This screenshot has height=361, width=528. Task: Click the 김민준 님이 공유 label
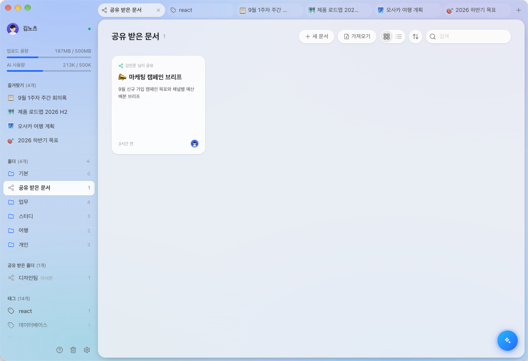(139, 66)
